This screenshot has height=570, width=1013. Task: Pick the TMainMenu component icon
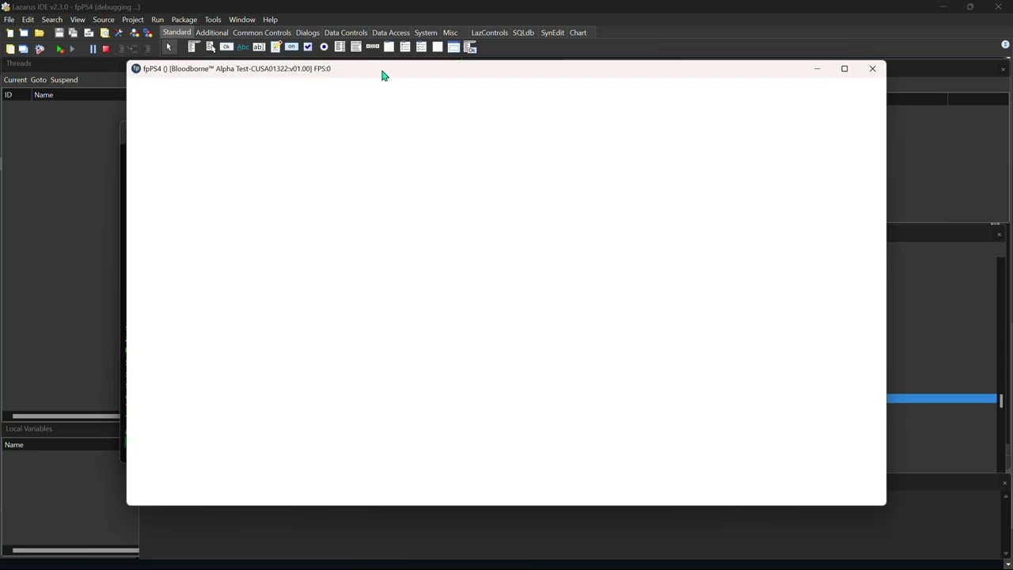click(x=194, y=47)
